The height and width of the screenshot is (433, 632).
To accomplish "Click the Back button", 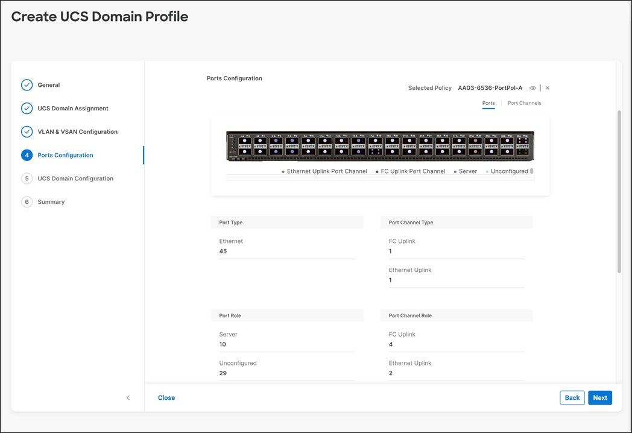I will click(572, 397).
